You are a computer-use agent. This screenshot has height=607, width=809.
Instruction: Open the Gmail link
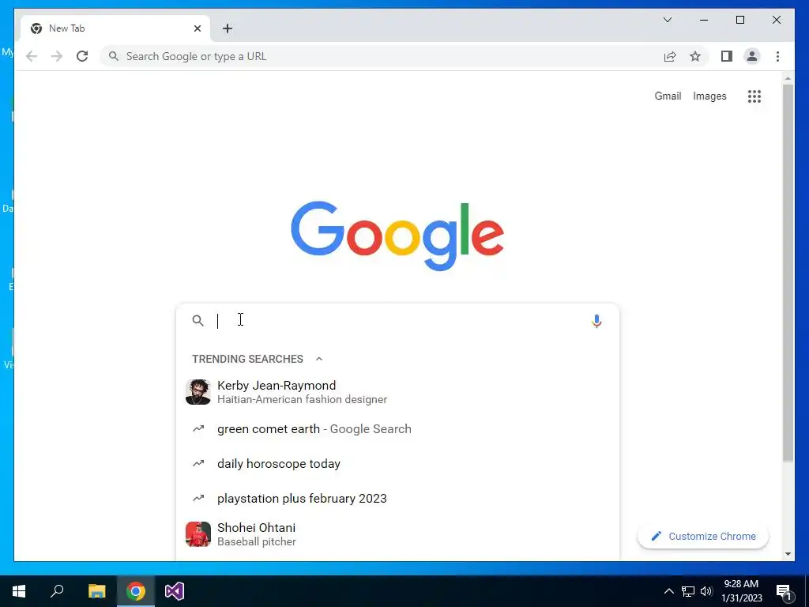tap(668, 96)
